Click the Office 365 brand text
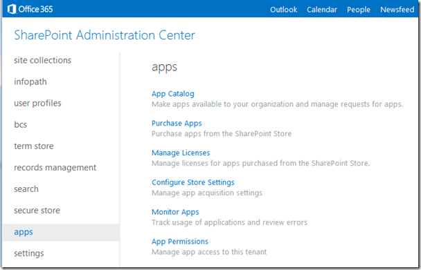The image size is (421, 270). [36, 9]
